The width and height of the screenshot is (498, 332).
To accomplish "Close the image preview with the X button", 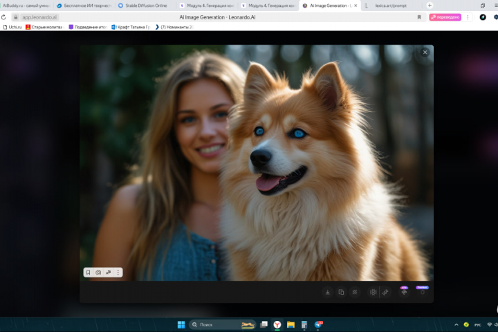I will (x=425, y=53).
